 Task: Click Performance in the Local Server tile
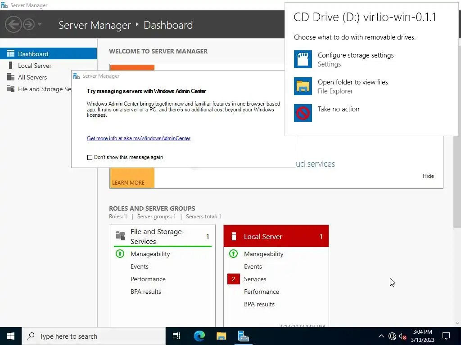pyautogui.click(x=262, y=292)
